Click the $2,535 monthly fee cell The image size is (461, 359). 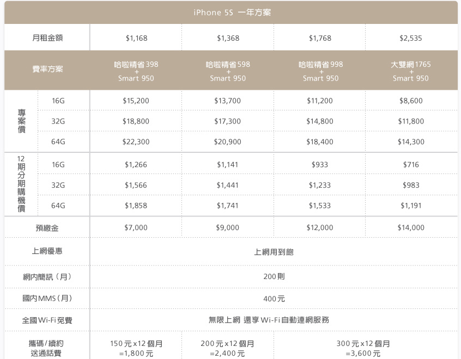pyautogui.click(x=411, y=38)
